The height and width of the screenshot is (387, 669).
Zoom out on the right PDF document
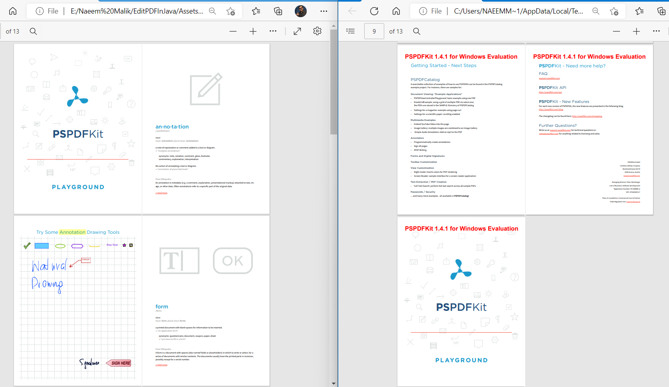tap(616, 31)
